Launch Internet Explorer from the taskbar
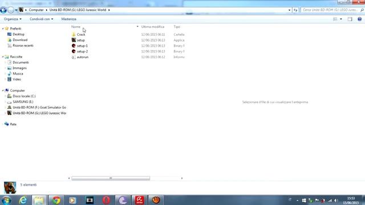365x205 pixels. pyautogui.click(x=23, y=200)
